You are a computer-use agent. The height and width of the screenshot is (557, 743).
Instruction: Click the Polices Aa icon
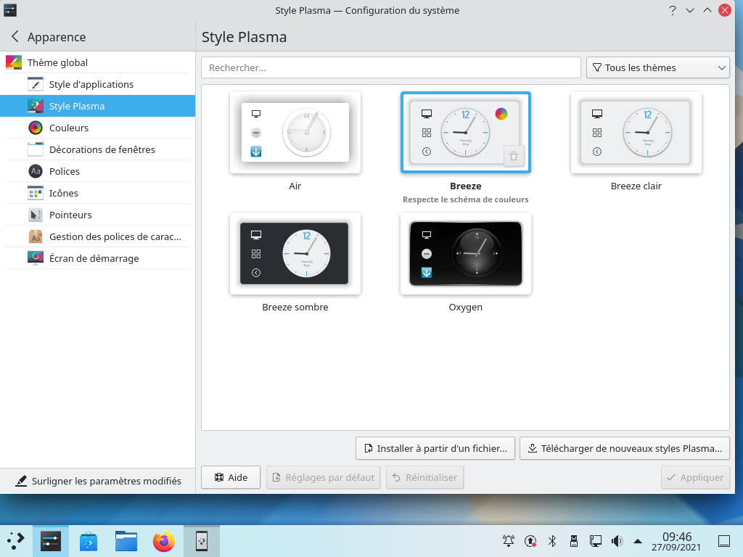pos(36,171)
